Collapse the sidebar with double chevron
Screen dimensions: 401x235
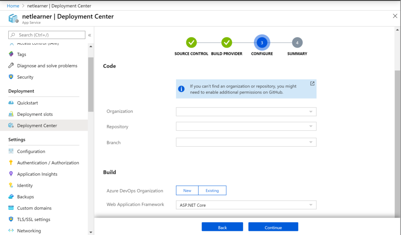(x=90, y=35)
